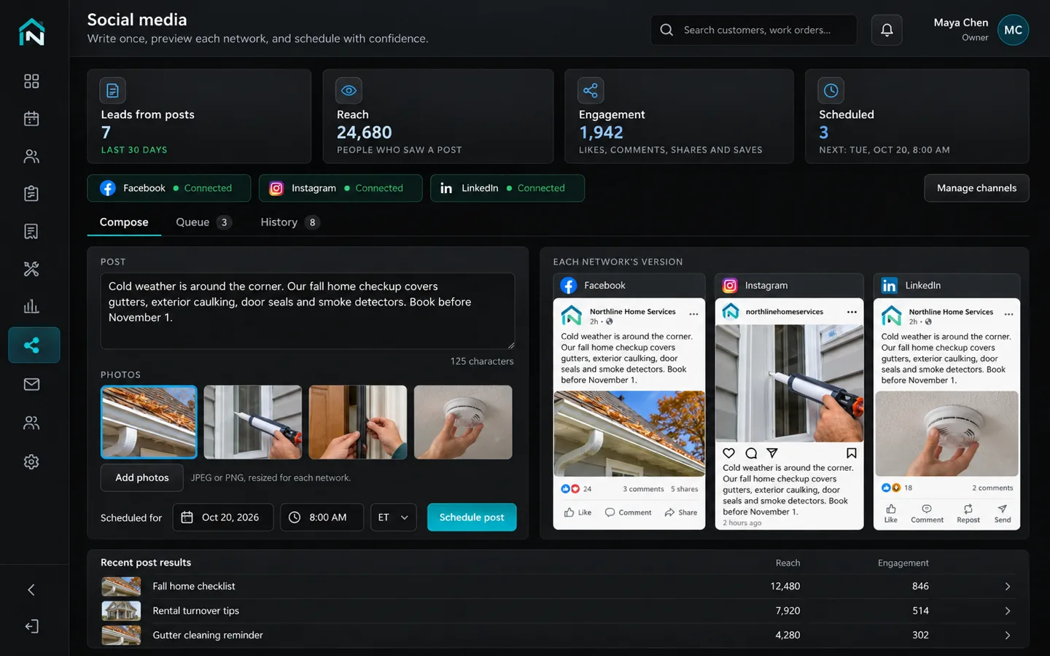This screenshot has width=1050, height=656.
Task: Click the "3 comments" text in Facebook preview
Action: point(643,489)
